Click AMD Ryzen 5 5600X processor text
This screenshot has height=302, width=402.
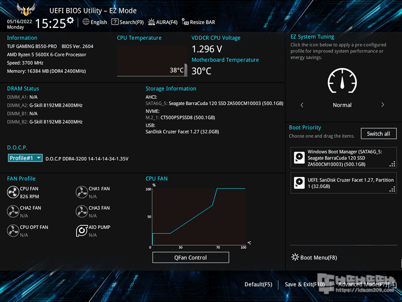[x=46, y=55]
